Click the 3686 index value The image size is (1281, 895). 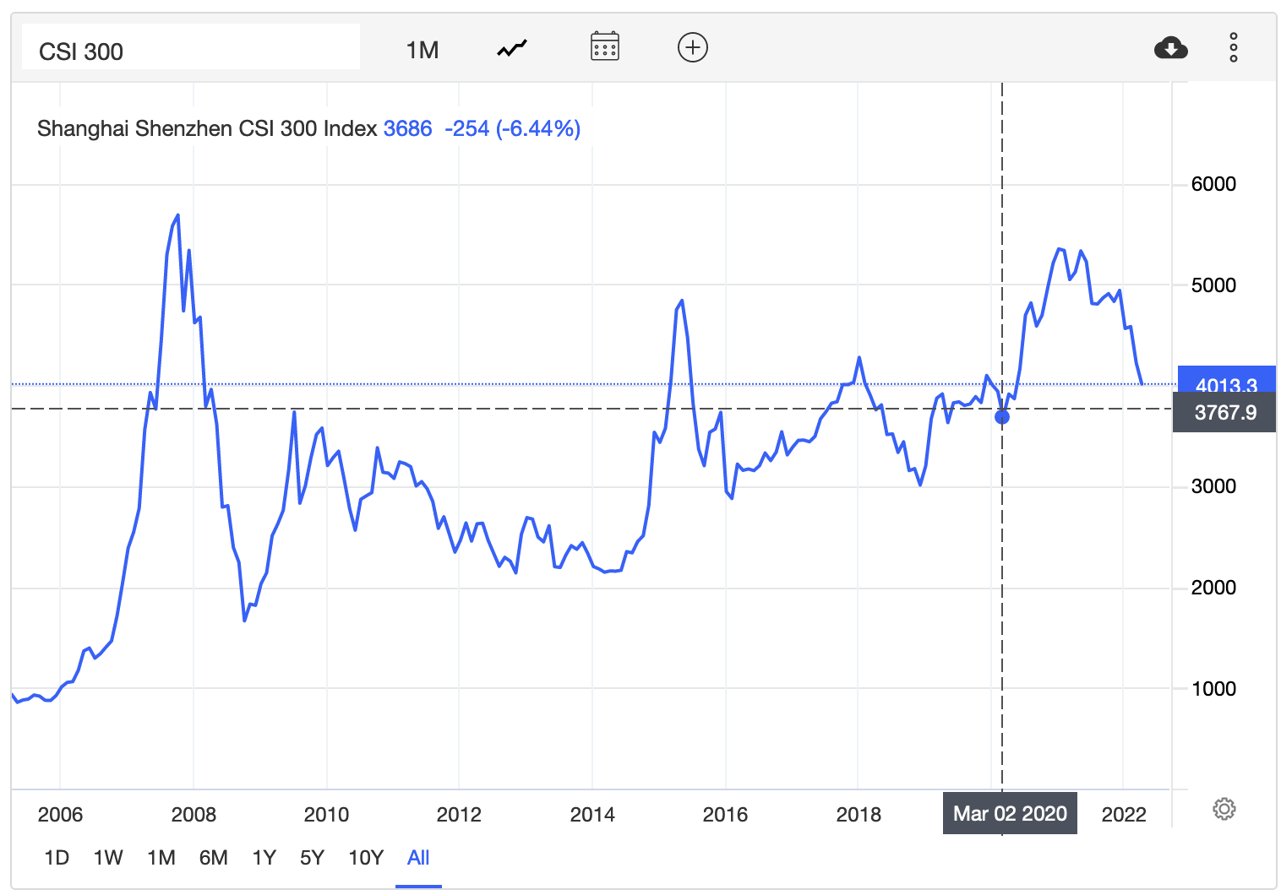coord(408,128)
